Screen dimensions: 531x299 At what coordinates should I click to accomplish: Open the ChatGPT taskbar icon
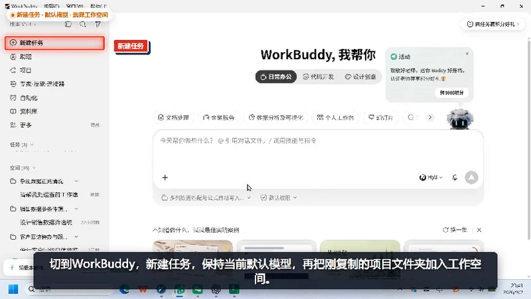coord(216,289)
